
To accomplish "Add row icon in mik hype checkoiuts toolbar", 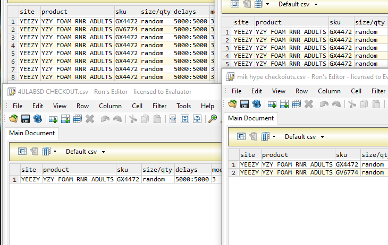I will pos(272,104).
